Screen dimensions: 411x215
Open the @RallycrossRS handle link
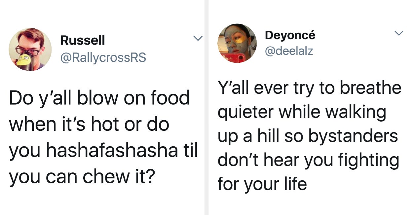click(x=103, y=57)
